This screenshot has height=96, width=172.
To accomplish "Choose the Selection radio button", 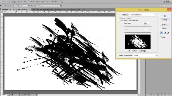I will [x=129, y=51].
